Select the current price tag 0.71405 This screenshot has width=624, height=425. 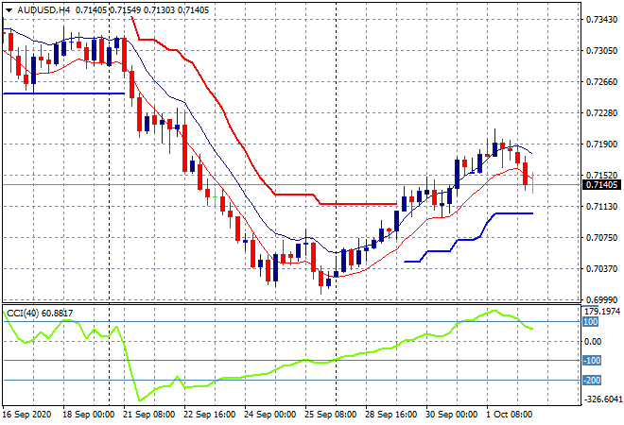[601, 184]
